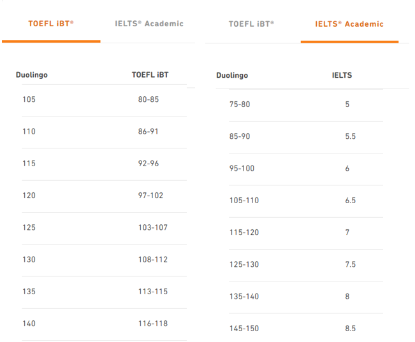The height and width of the screenshot is (342, 415).
Task: Select Duolingo 140 in left table
Action: [29, 324]
